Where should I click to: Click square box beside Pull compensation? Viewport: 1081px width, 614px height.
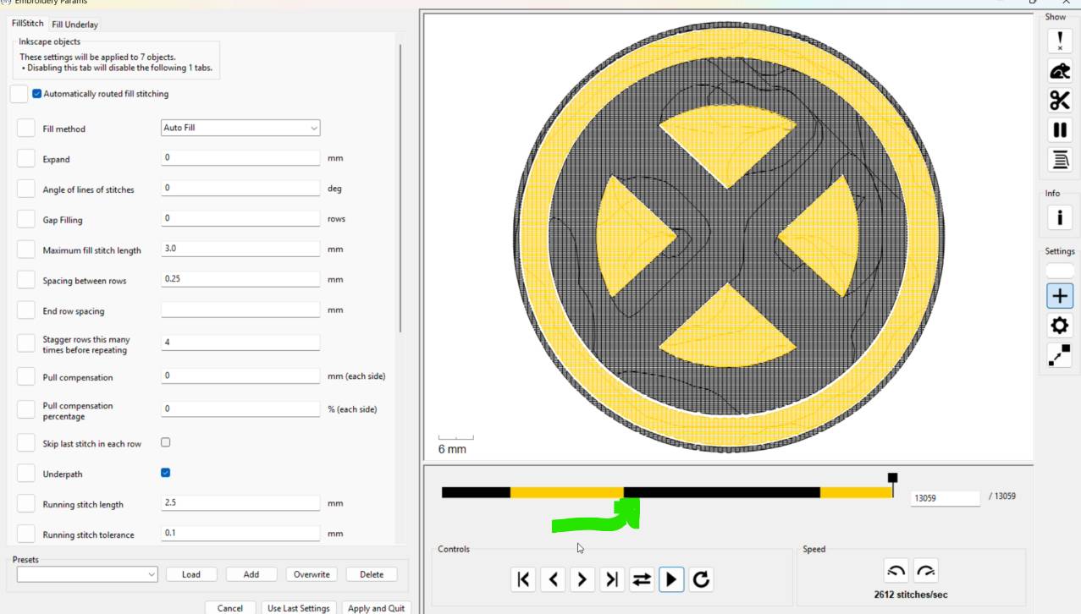pyautogui.click(x=26, y=376)
